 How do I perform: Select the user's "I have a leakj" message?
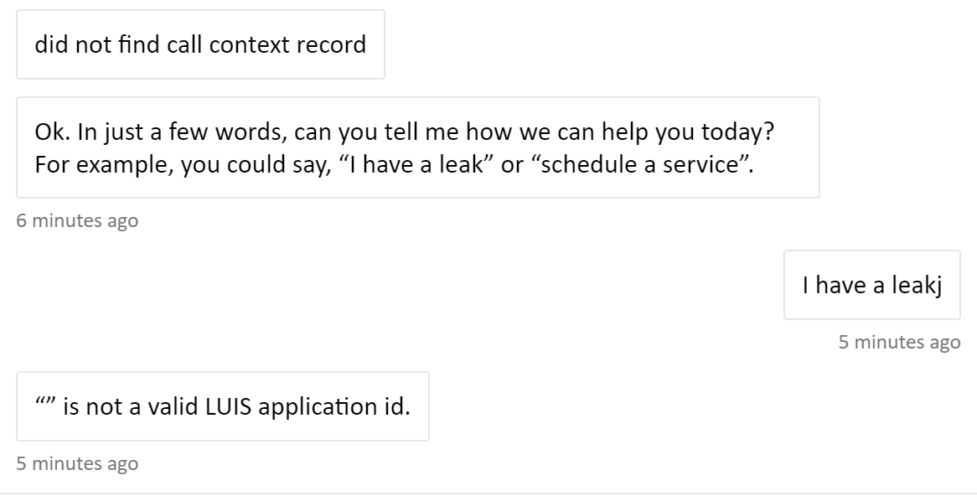(871, 285)
